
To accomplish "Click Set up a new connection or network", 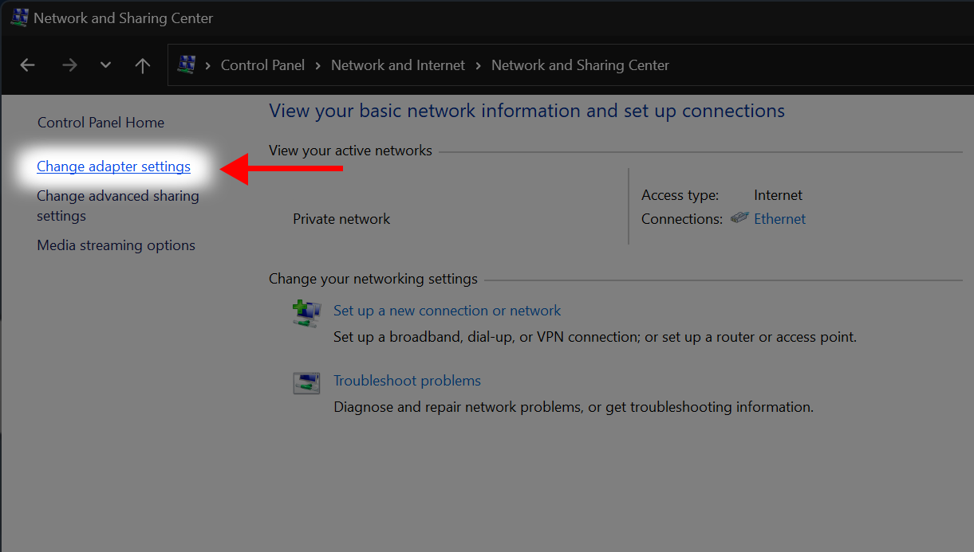I will (447, 311).
